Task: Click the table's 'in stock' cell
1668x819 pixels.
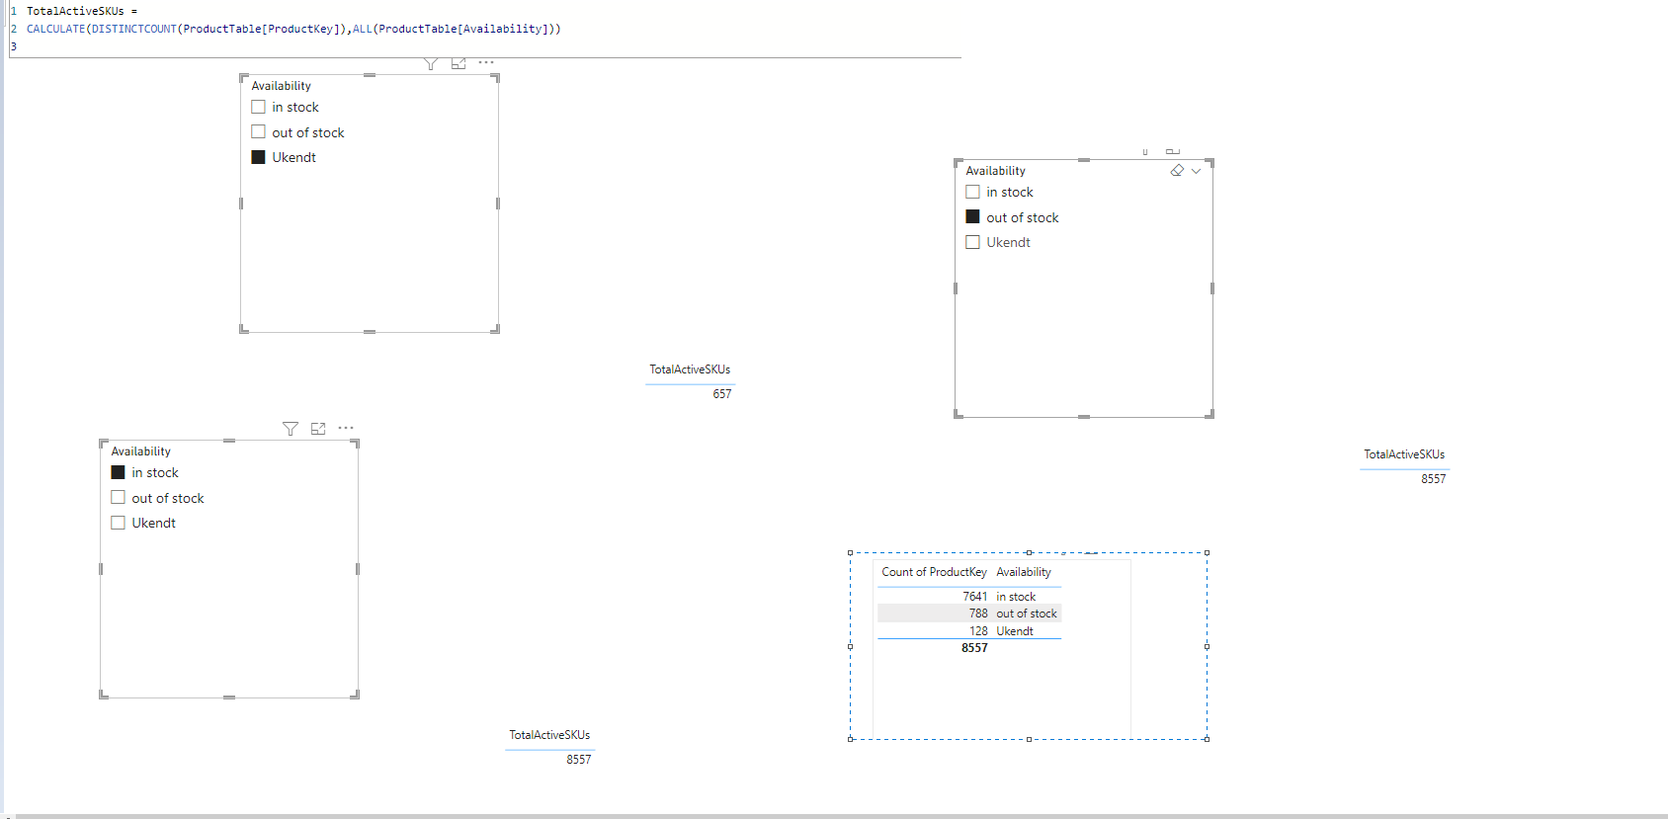Action: point(1016,597)
